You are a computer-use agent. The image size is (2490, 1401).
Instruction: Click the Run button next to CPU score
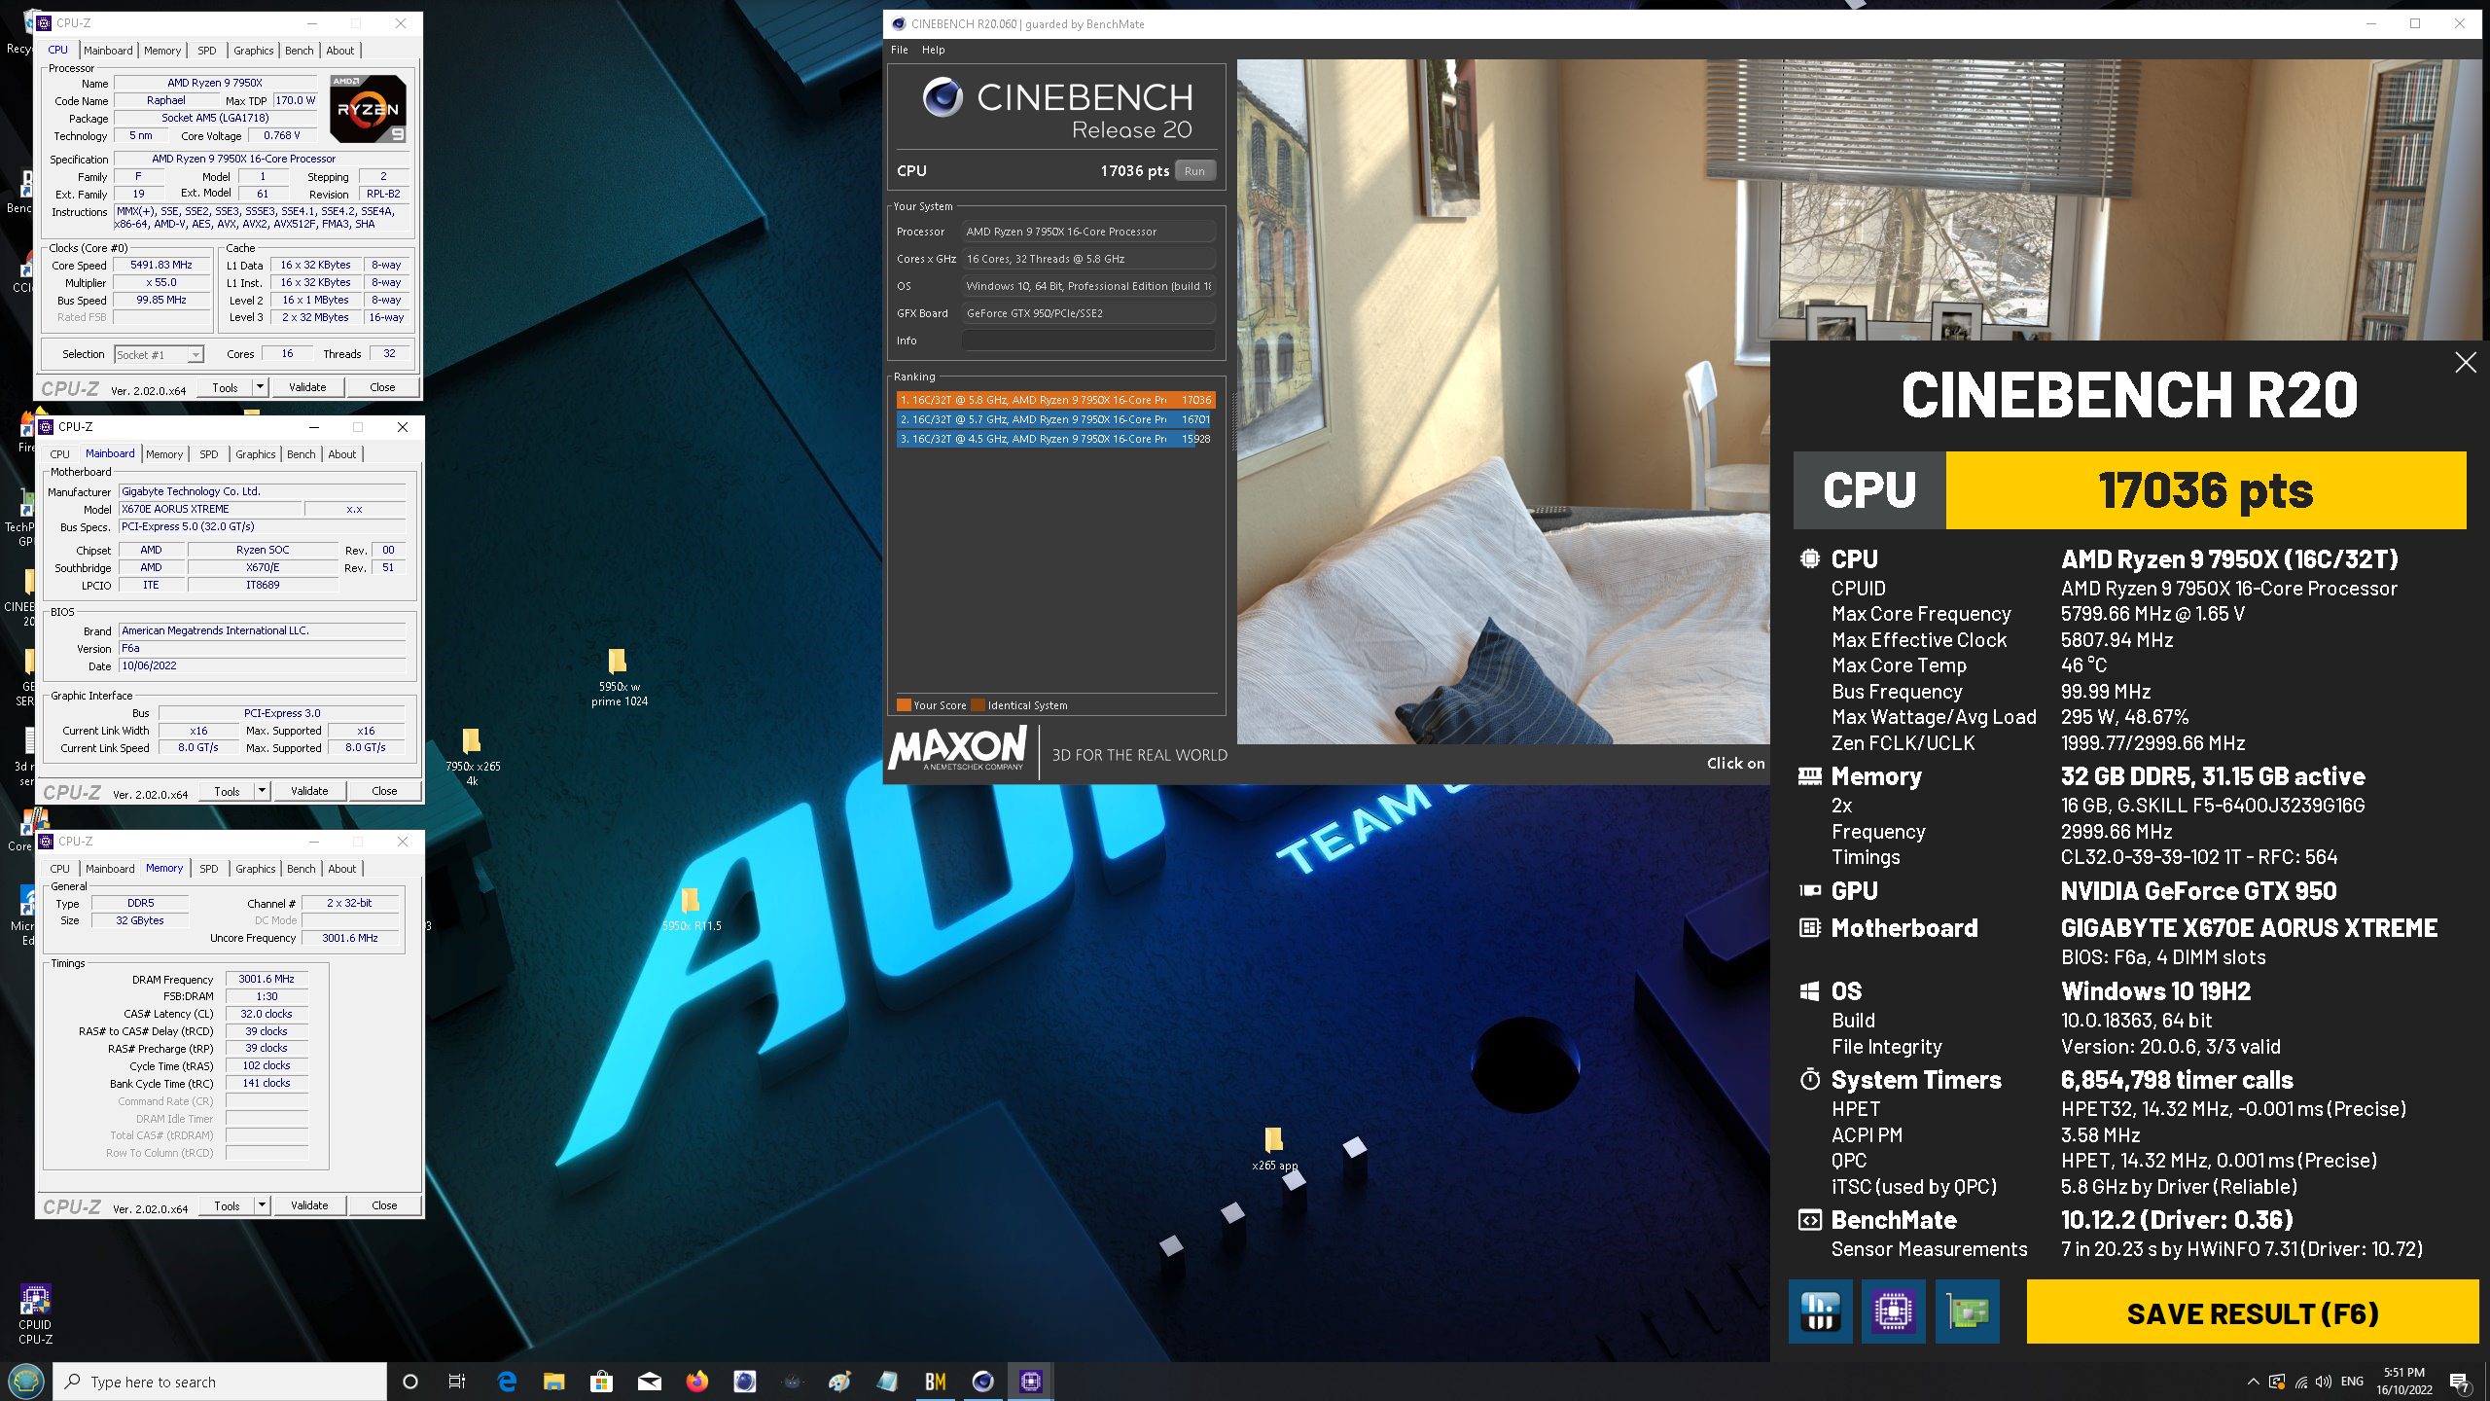(1194, 171)
